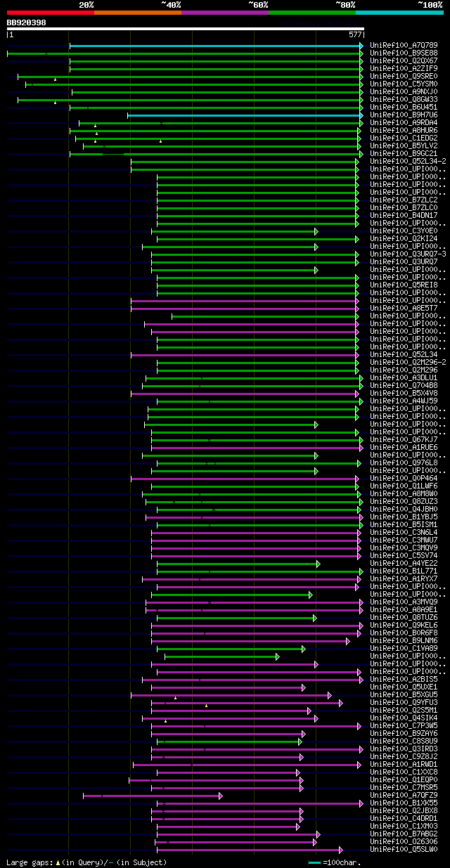
Task: Open hit UniRef100_B7ZLC0
Action: [404, 208]
